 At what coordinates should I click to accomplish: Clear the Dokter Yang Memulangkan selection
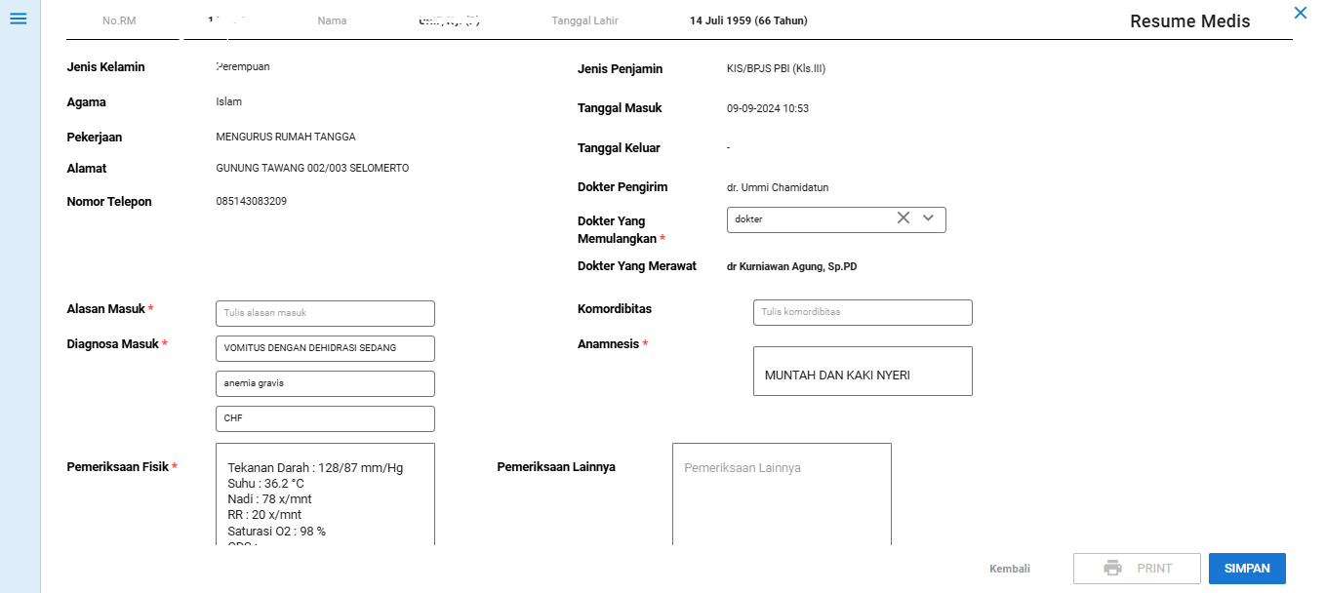pos(903,218)
